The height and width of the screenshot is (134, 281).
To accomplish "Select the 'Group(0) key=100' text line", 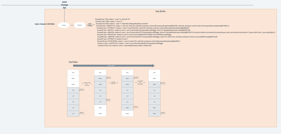I will 112,19.
